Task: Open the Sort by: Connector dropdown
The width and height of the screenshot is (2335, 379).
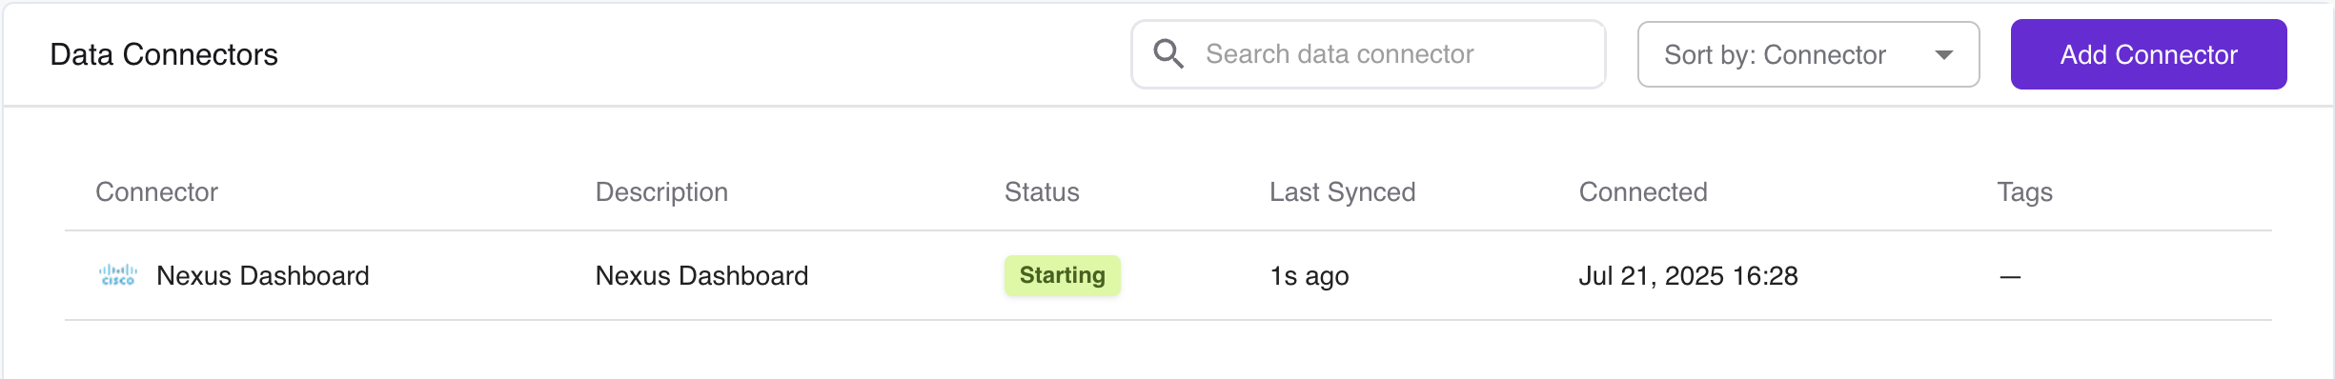Action: (x=1808, y=54)
